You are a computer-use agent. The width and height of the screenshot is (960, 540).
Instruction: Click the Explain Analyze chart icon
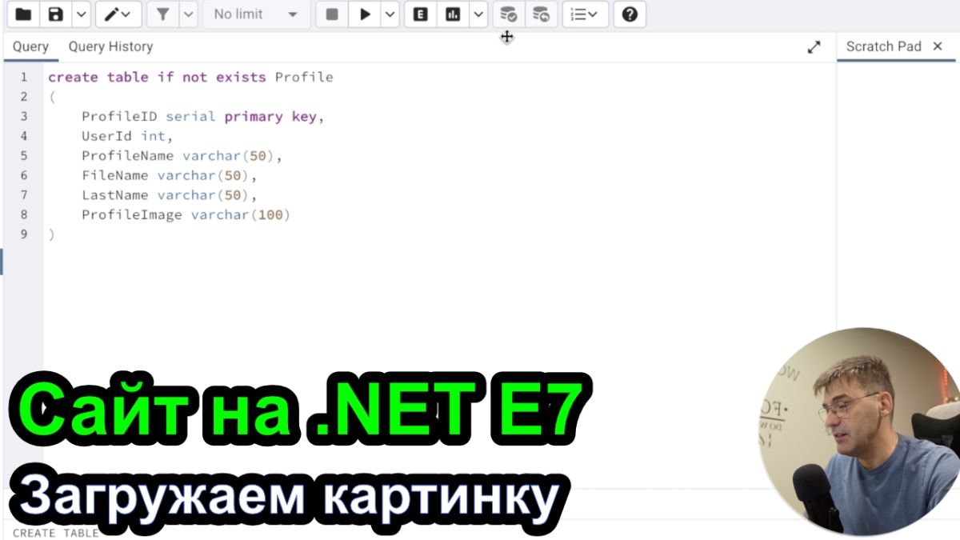453,14
